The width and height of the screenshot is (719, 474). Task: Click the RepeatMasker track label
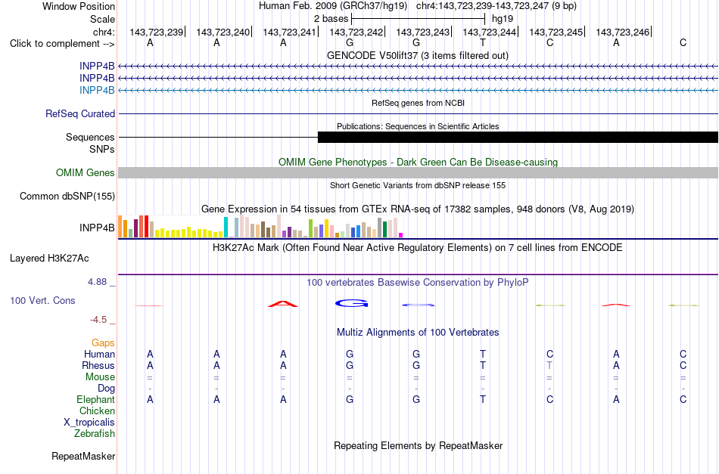click(83, 456)
